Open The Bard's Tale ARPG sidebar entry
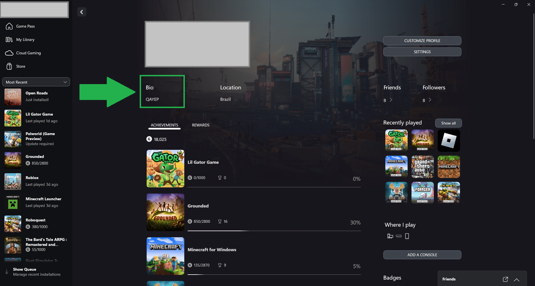 coord(36,245)
